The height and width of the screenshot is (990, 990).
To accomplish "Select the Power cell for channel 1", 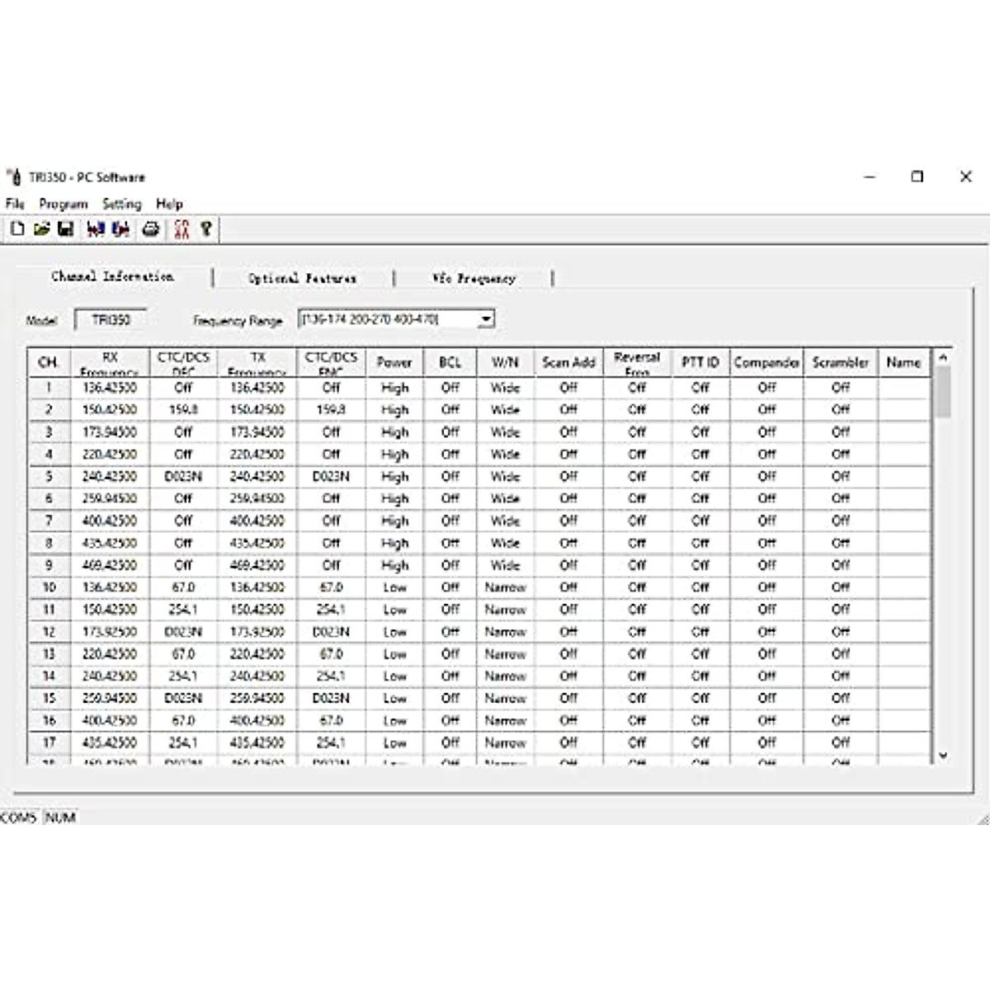I will point(394,388).
